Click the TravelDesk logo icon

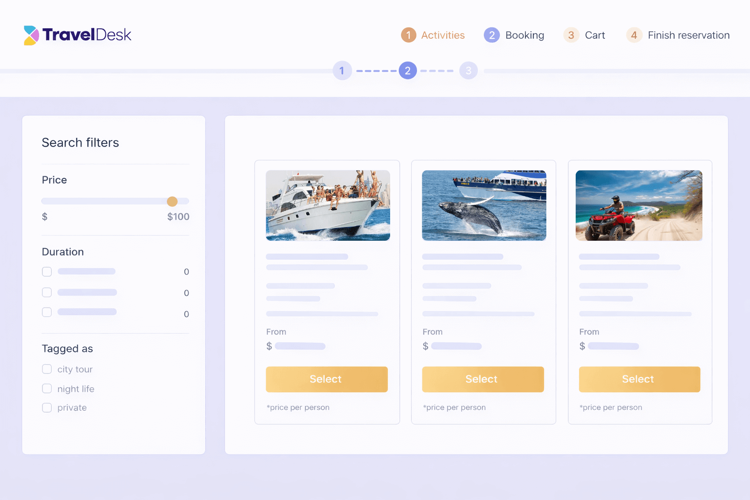tap(31, 35)
